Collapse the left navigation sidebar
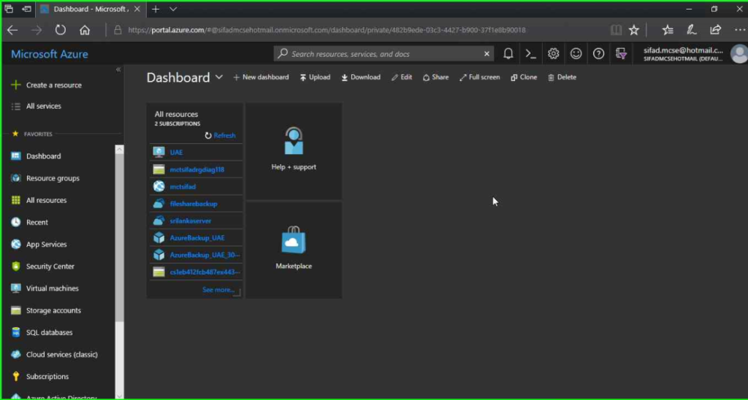This screenshot has width=748, height=400. 118,69
